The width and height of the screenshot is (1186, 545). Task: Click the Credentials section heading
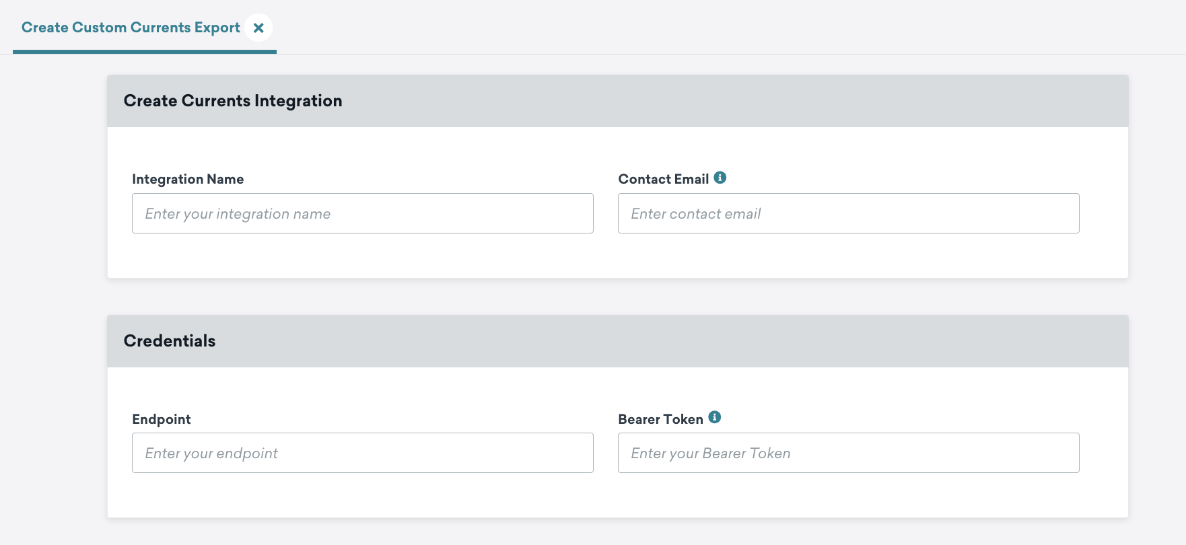[170, 341]
